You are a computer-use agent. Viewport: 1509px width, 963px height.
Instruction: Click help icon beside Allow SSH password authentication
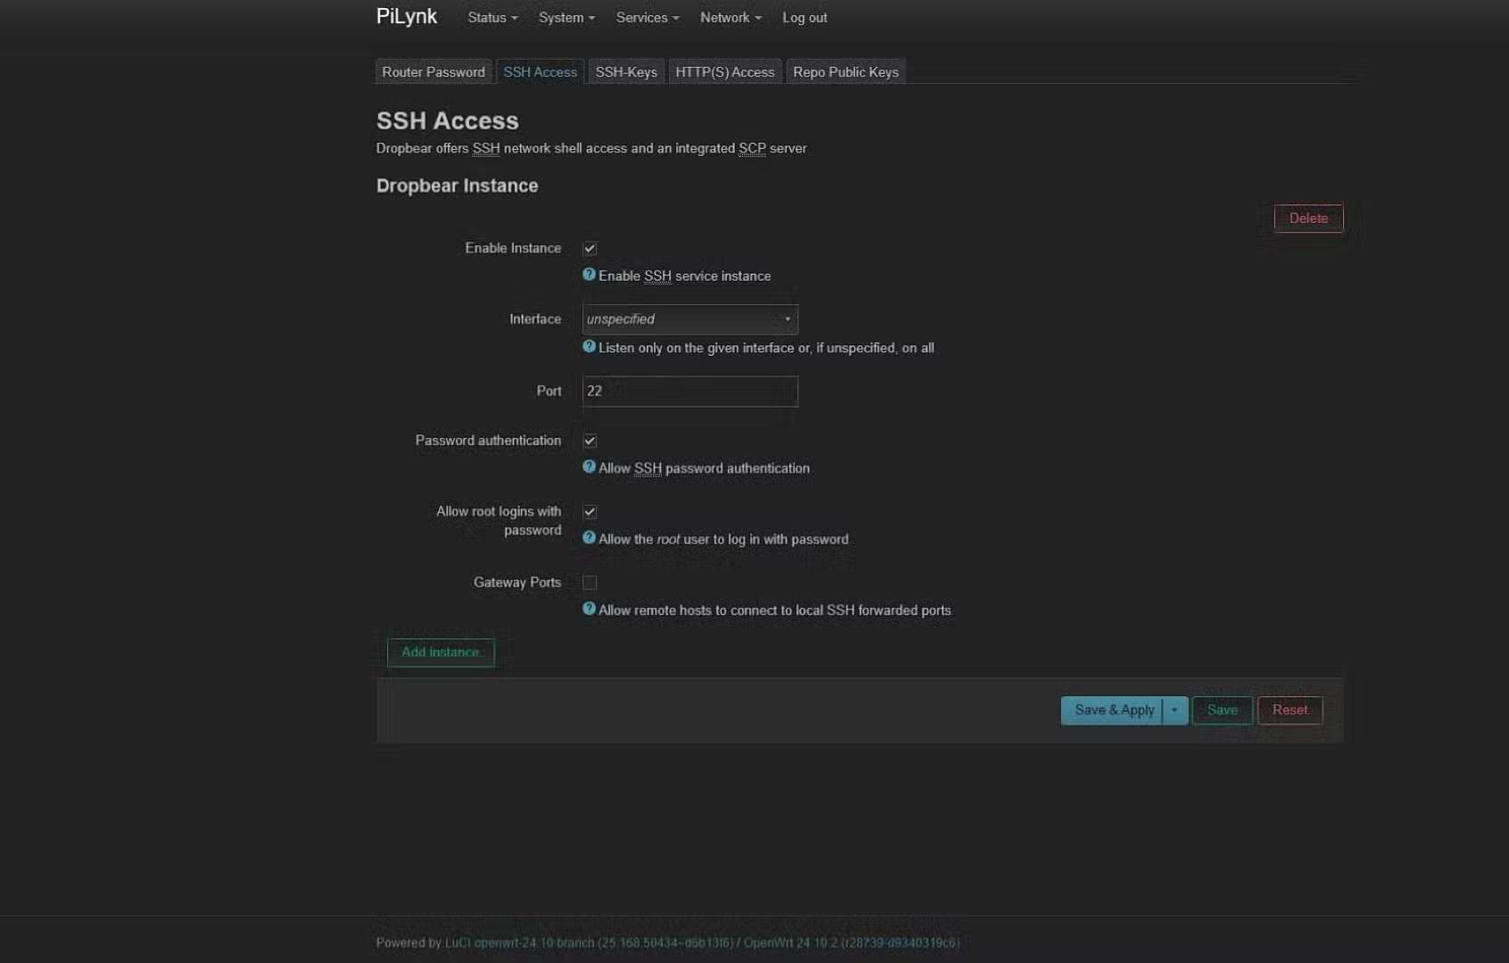coord(589,466)
